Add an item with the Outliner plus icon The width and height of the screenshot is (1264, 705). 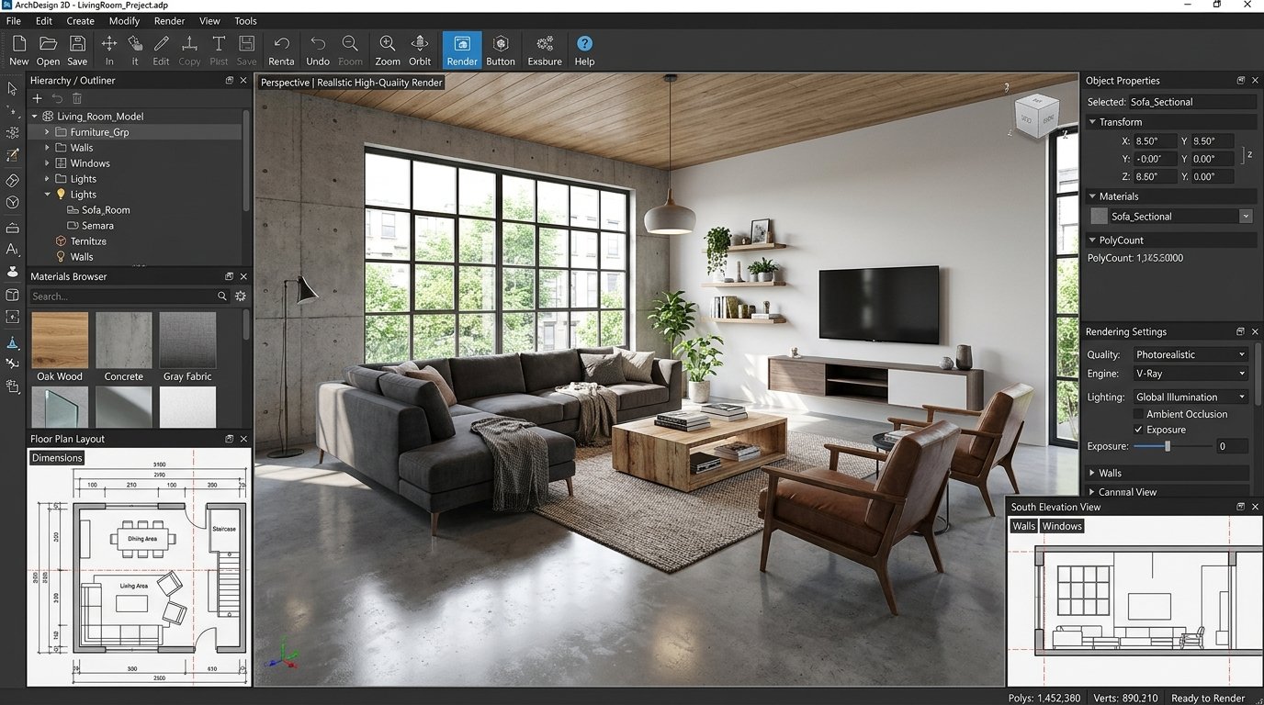(38, 98)
